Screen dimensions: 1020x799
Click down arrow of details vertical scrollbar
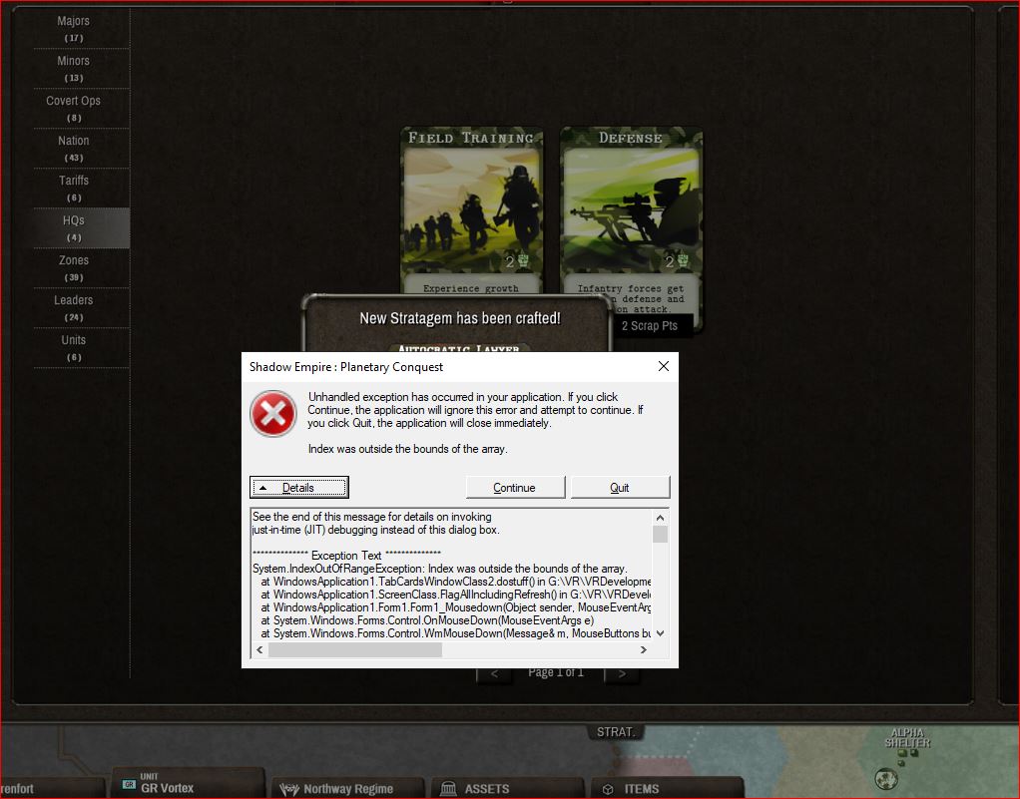[660, 633]
